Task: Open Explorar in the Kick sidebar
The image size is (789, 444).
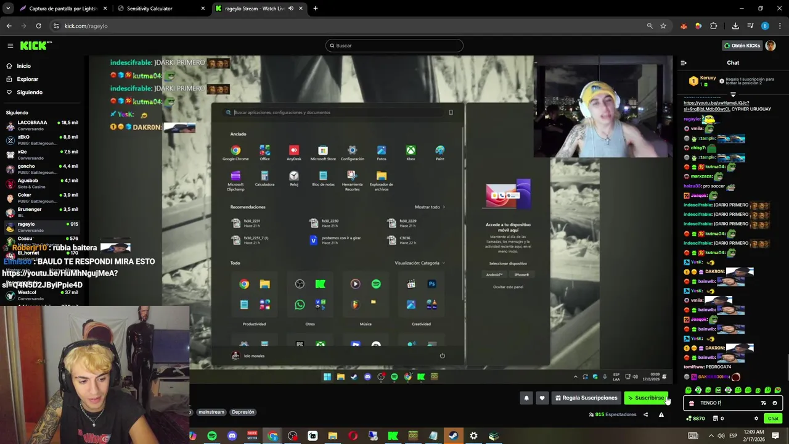Action: point(27,79)
